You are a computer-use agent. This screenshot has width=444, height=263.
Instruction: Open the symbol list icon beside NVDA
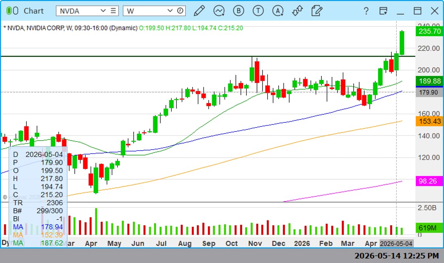tap(114, 11)
